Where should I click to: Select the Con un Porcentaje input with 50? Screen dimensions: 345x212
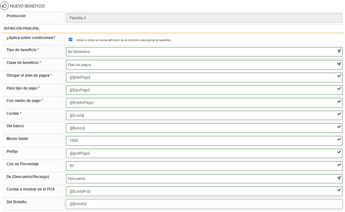pos(200,166)
